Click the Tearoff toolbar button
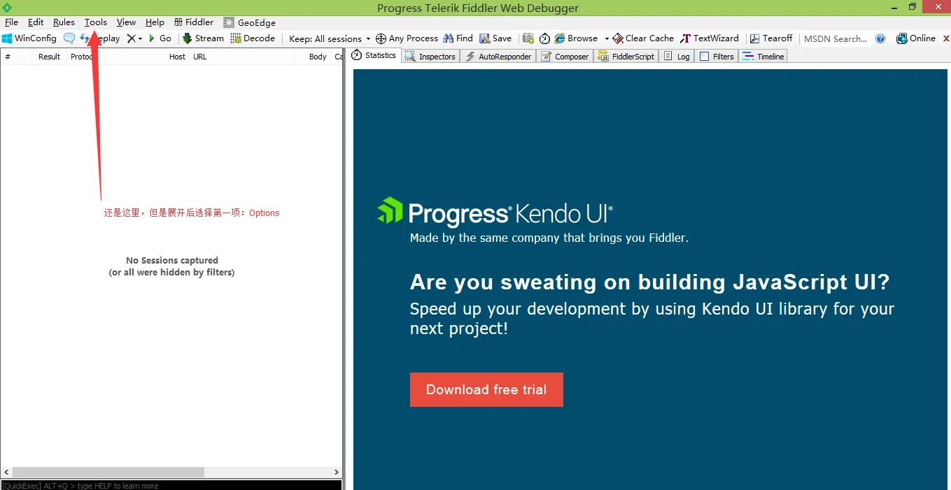 (x=771, y=38)
